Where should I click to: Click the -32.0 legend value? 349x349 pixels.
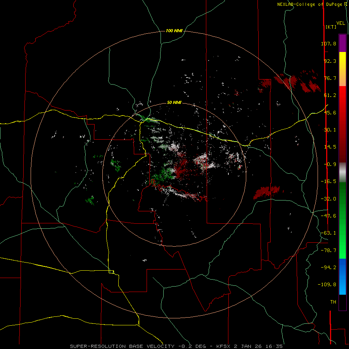click(x=328, y=199)
